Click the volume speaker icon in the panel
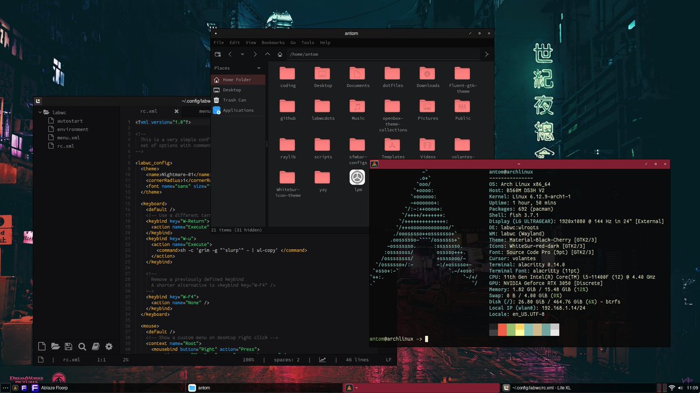Viewport: 700px width, 393px height. pos(680,388)
